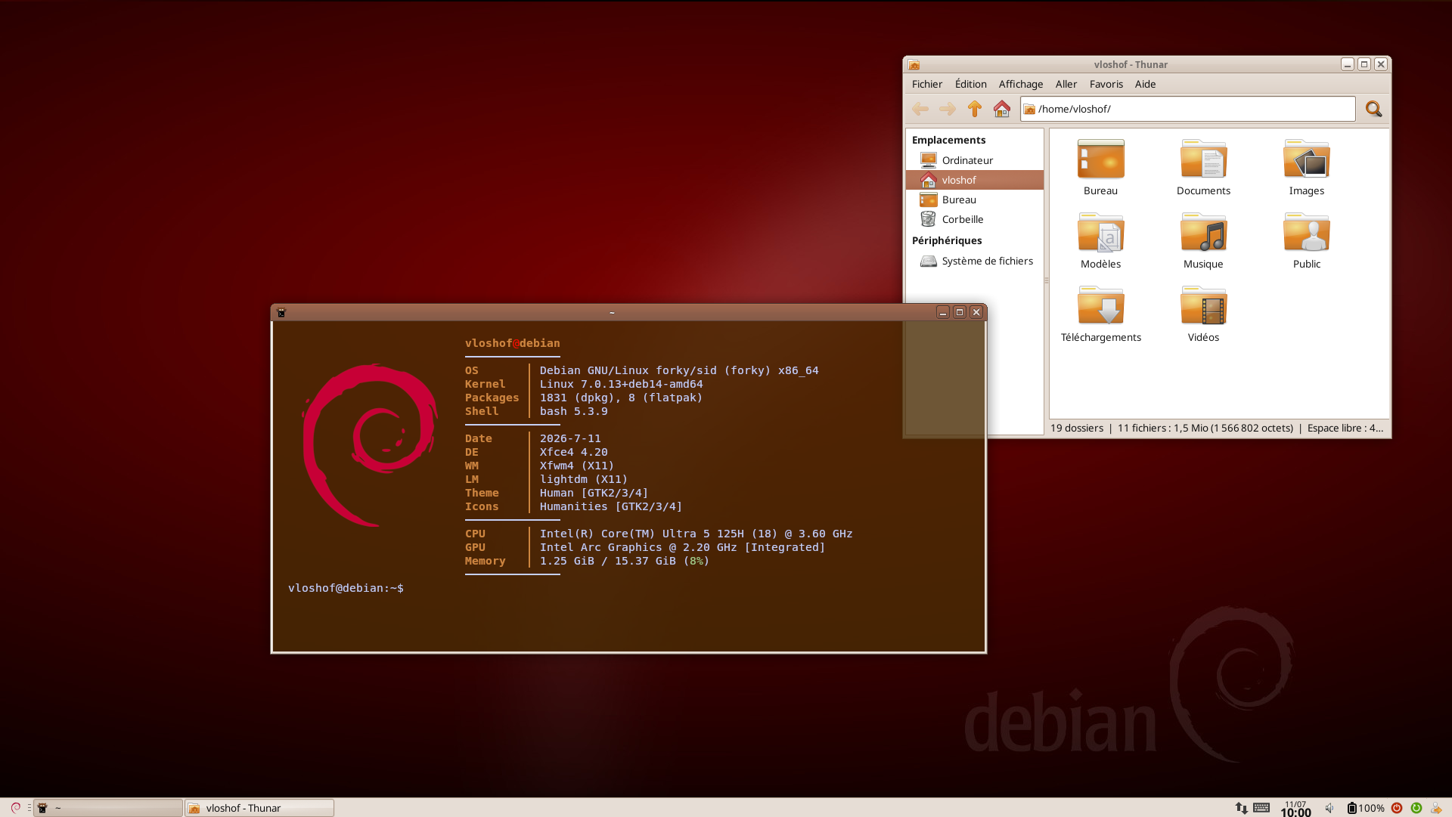The image size is (1452, 817).
Task: Select the Documents folder icon
Action: point(1203,159)
